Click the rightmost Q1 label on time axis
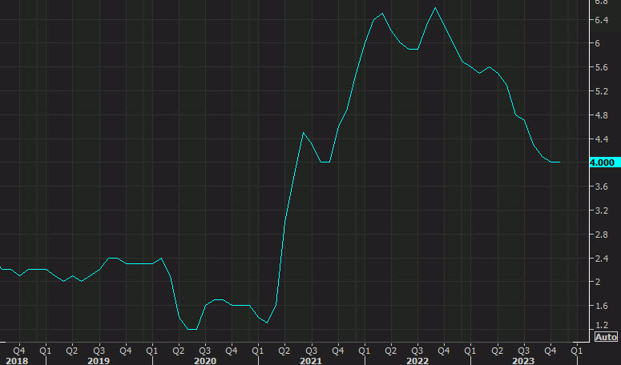This screenshot has width=621, height=365. [x=576, y=350]
